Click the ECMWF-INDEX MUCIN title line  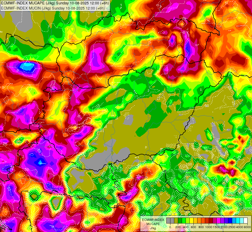point(53,8)
